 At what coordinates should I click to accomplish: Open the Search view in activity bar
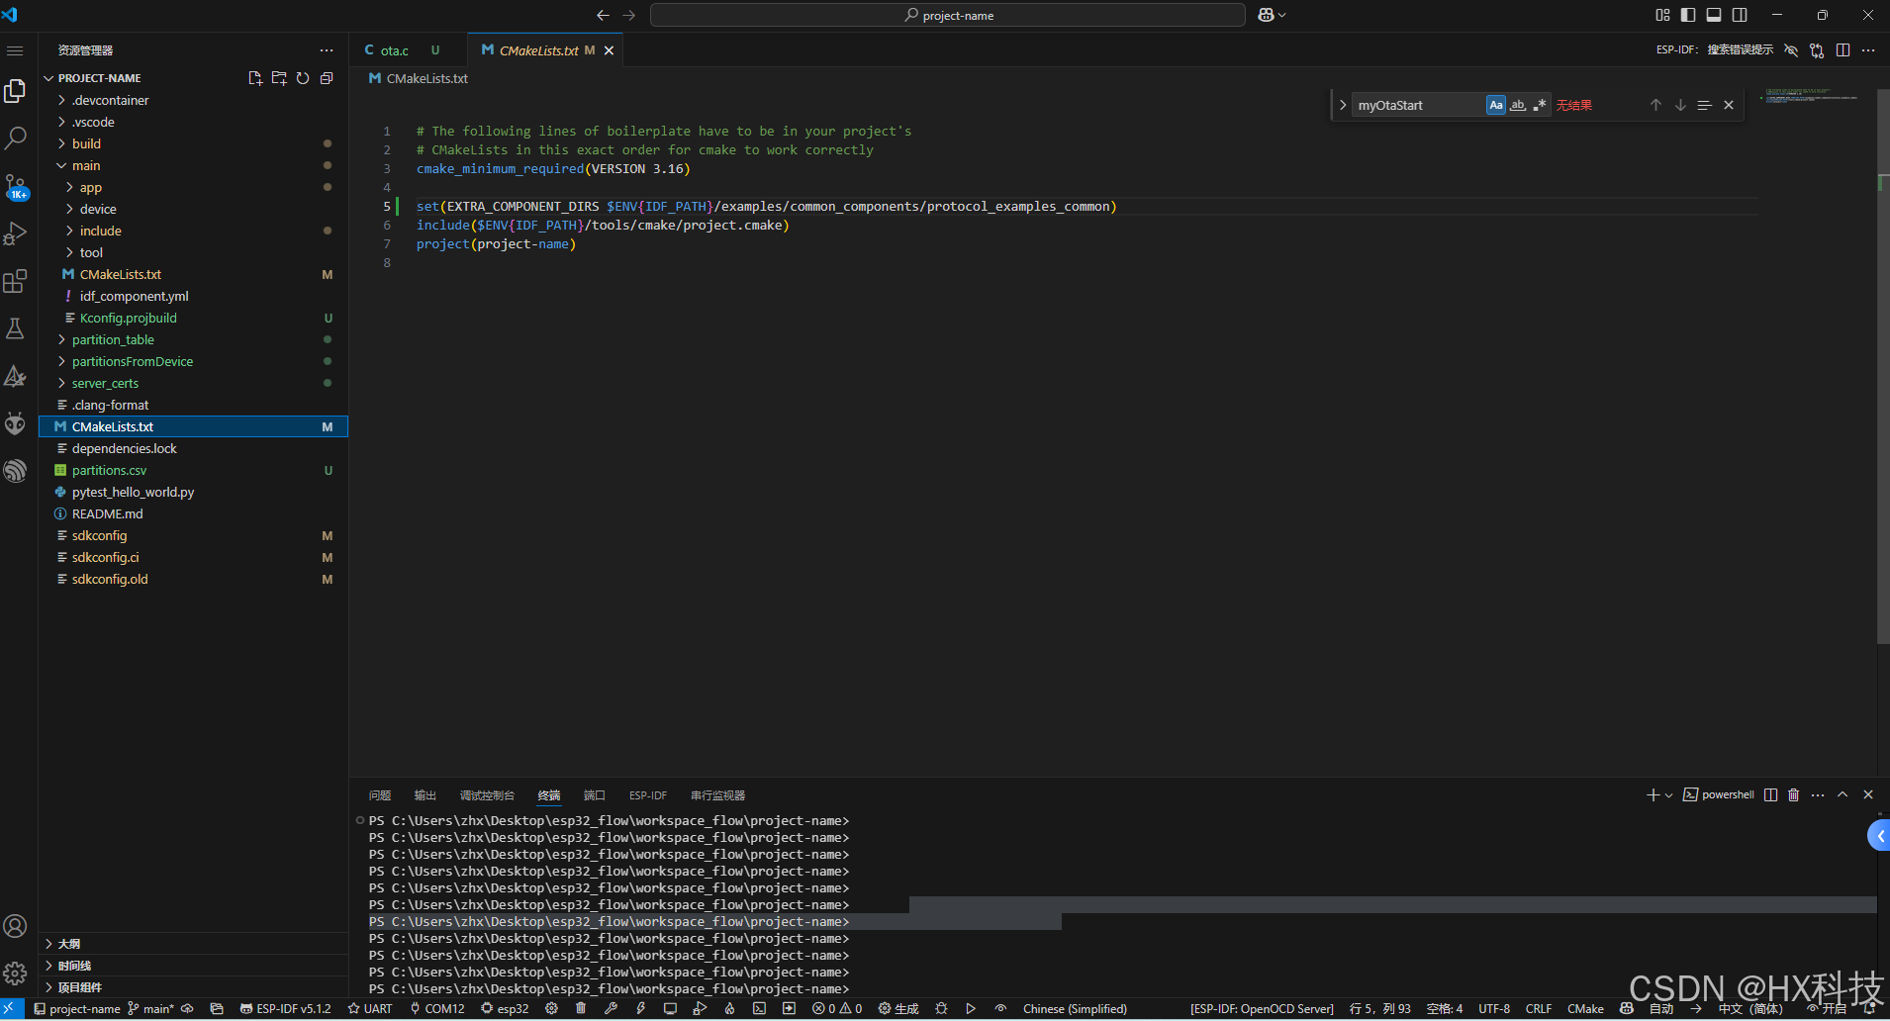[15, 139]
